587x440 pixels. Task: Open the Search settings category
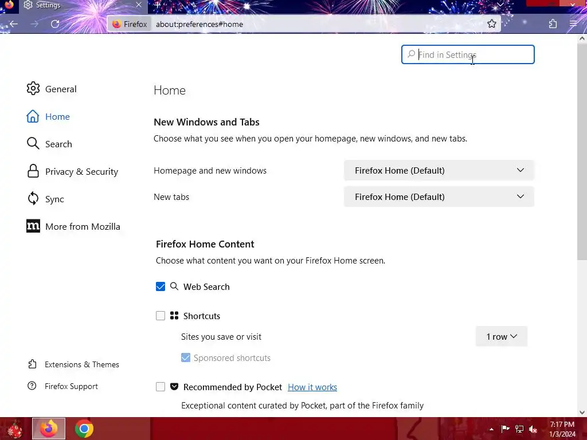[x=49, y=144]
